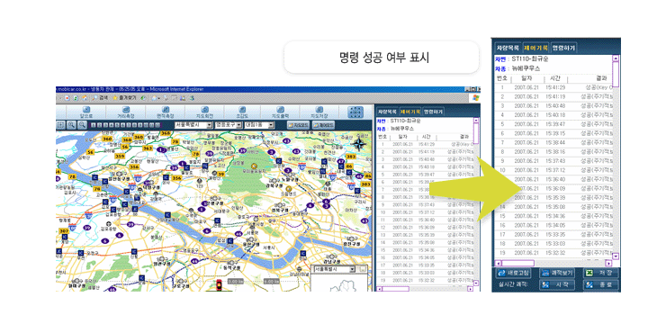The height and width of the screenshot is (324, 648).
Task: Open the grid panning control icon
Action: coord(355,112)
